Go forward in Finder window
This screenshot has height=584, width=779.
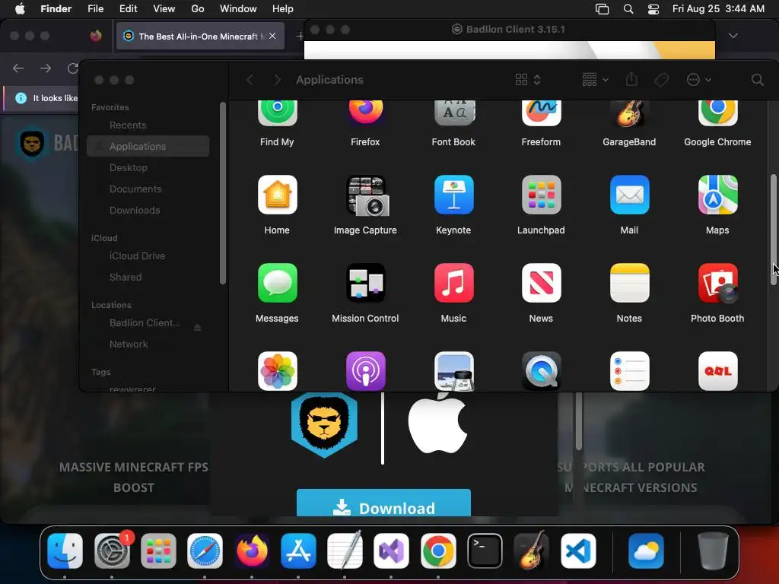click(x=277, y=79)
